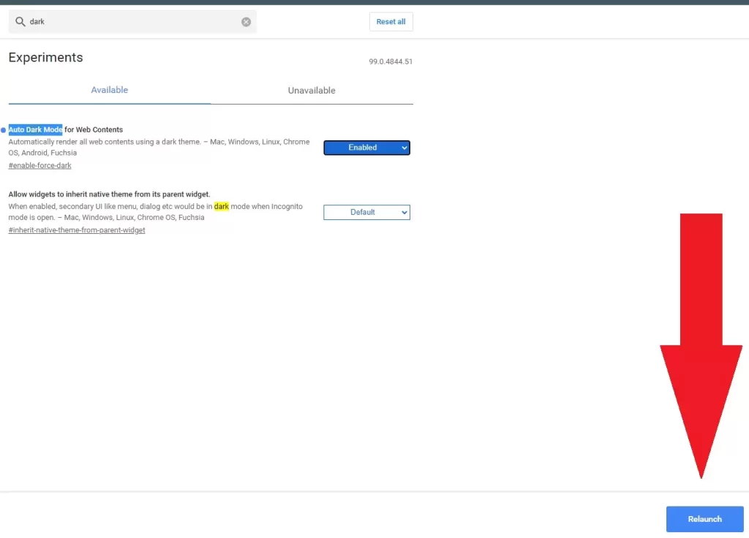Screen dimensions: 749x538
Task: Switch to the Available tab
Action: (110, 90)
